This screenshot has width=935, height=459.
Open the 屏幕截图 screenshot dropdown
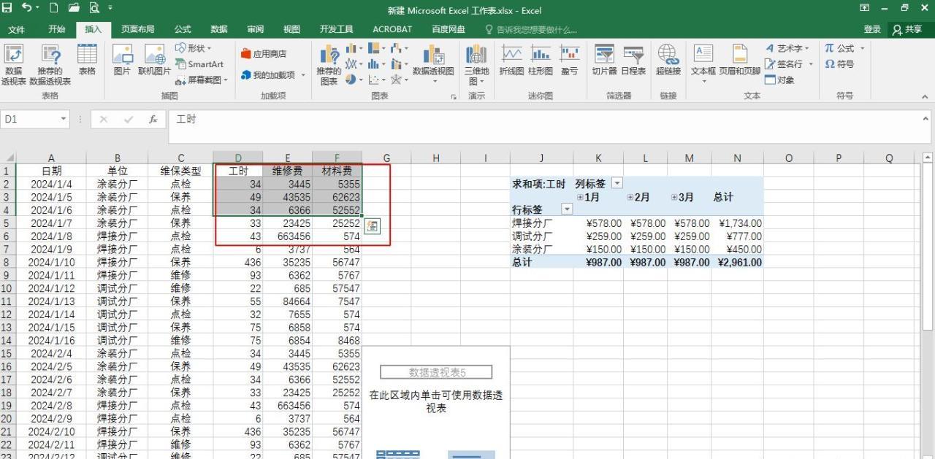pyautogui.click(x=202, y=80)
